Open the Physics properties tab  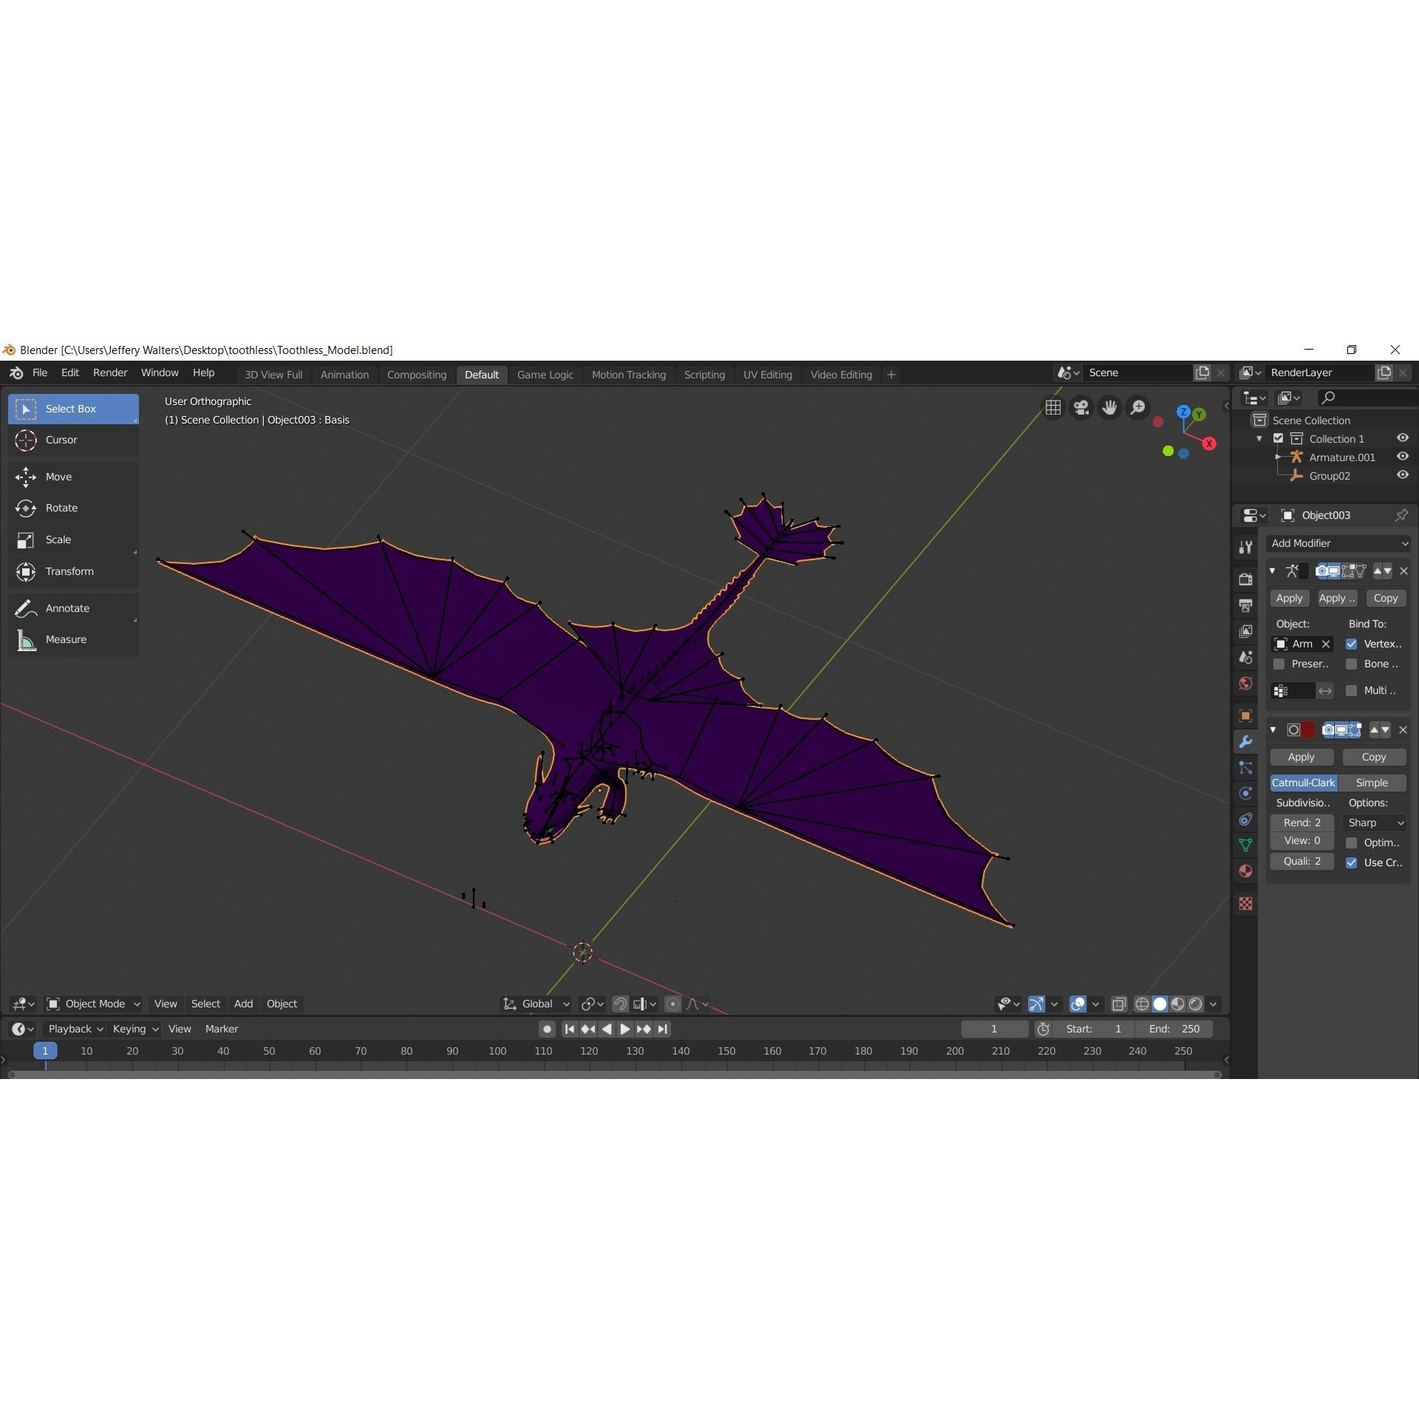1245,794
